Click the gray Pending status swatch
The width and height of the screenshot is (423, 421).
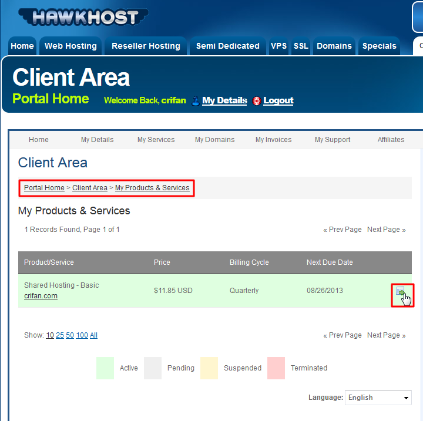click(x=153, y=368)
